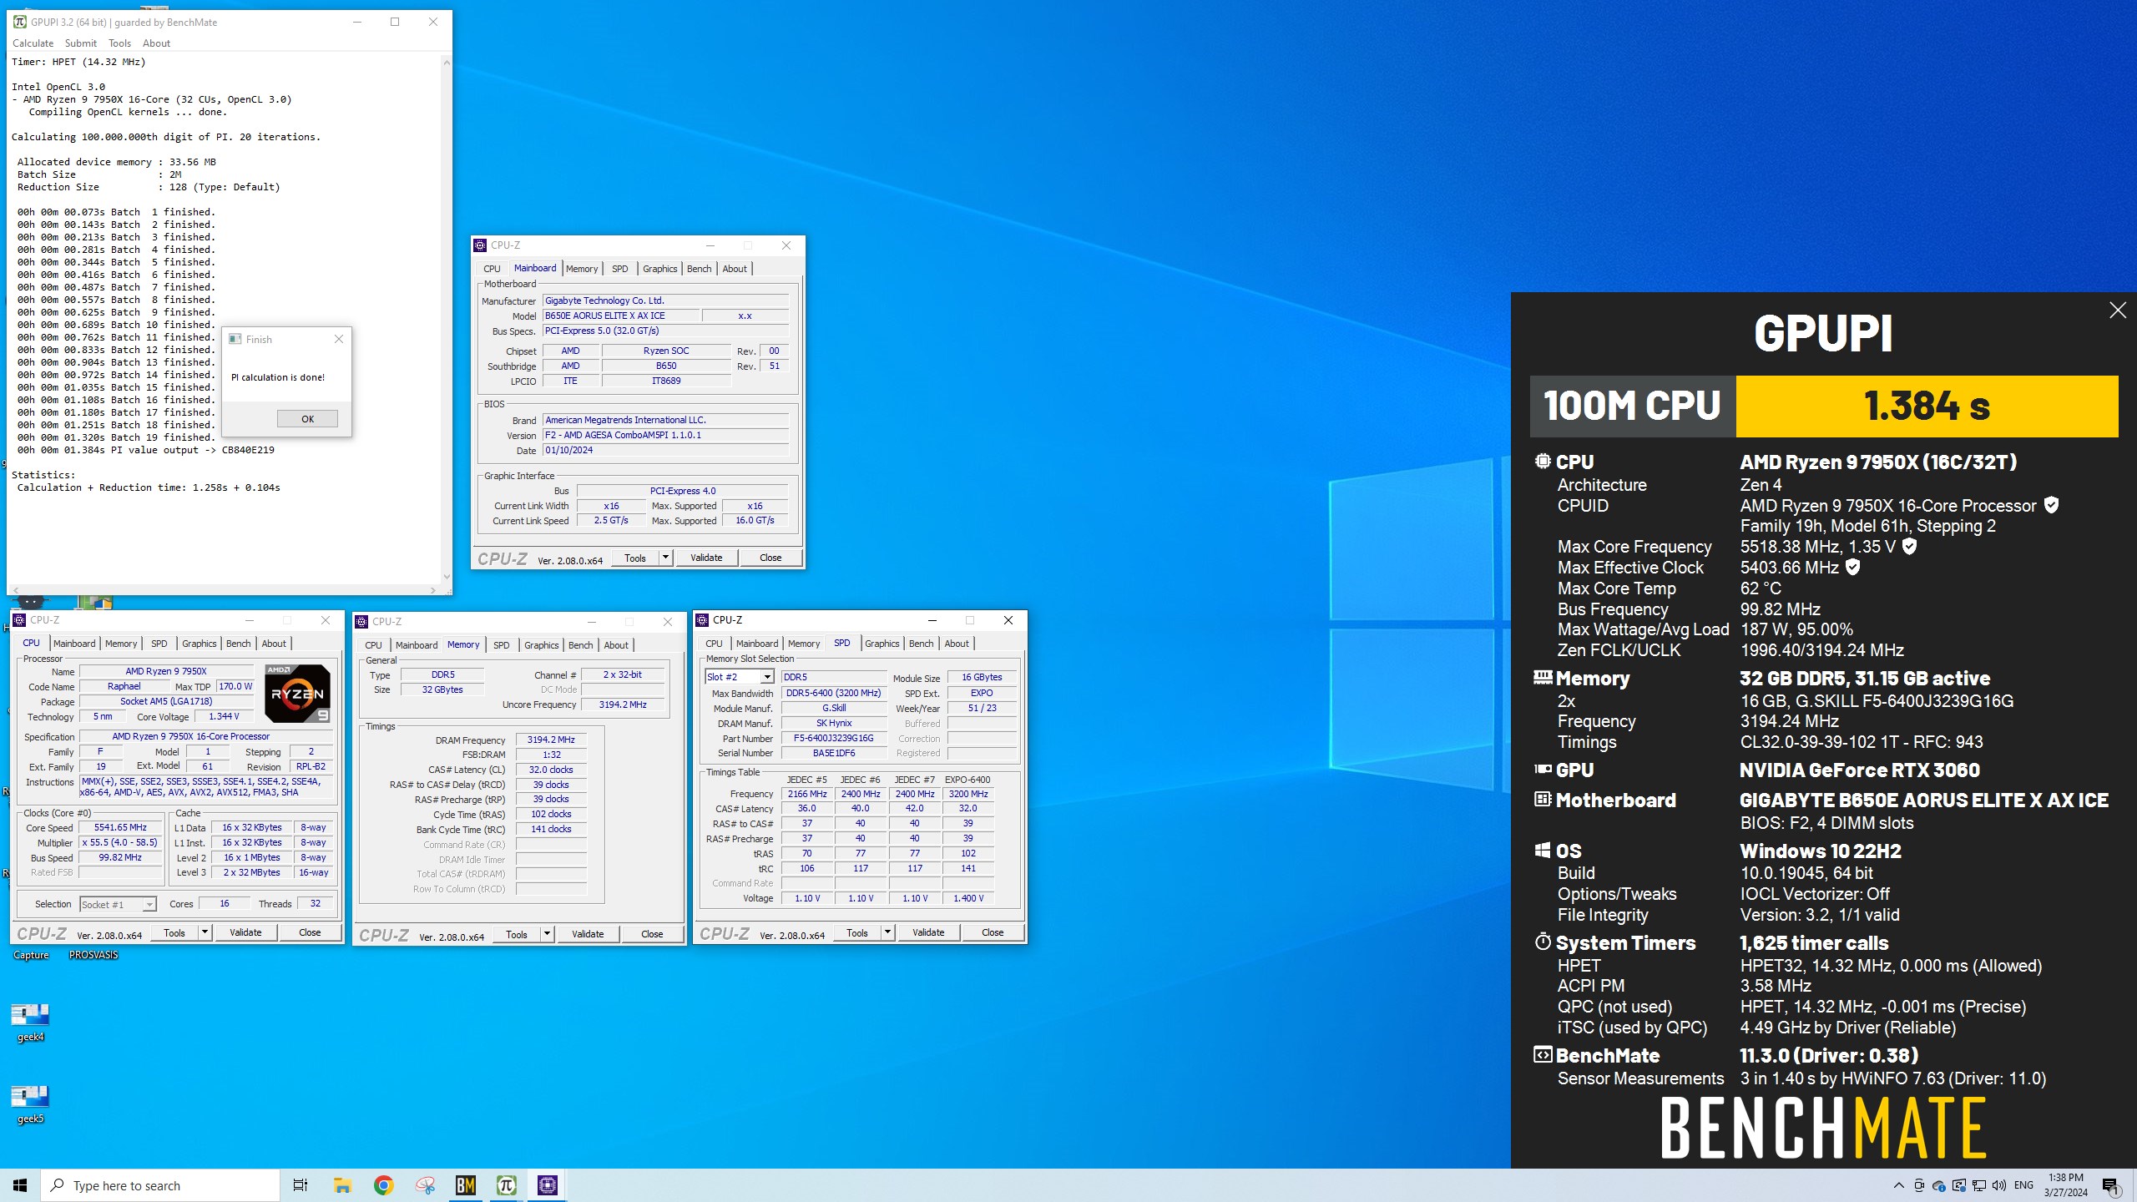This screenshot has width=2137, height=1202.
Task: Click the 1.384 s result score banner
Action: tap(1927, 407)
